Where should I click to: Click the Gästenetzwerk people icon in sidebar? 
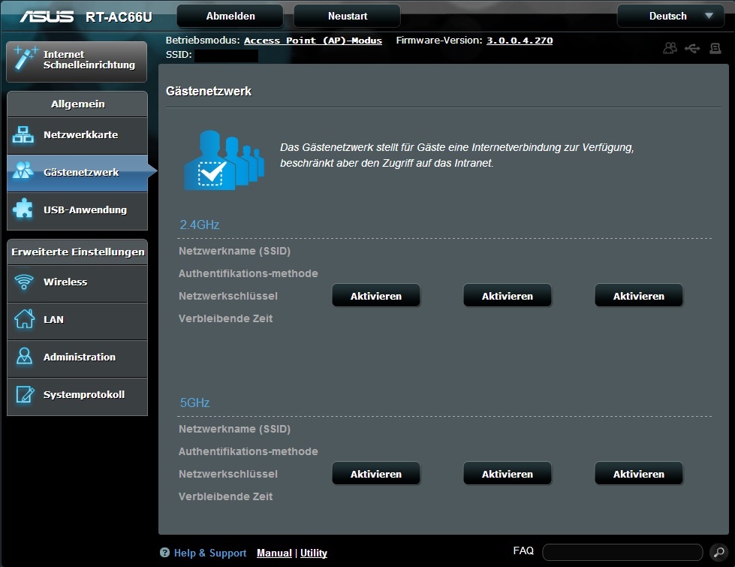point(23,170)
